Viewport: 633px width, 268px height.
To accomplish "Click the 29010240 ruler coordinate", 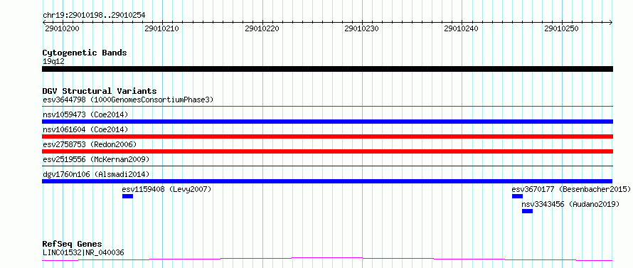I will 462,28.
